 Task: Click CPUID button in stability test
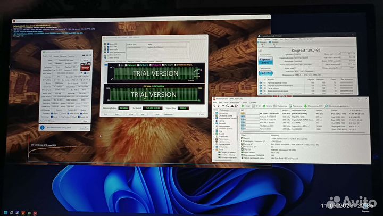[x=157, y=114]
